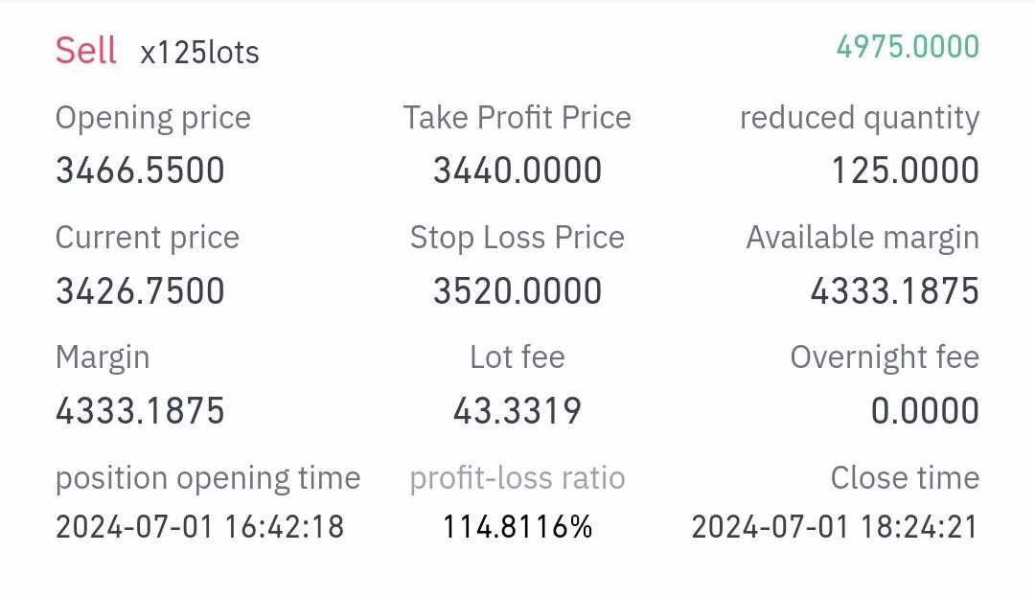Click the position opening time label
1035x598 pixels.
[208, 477]
